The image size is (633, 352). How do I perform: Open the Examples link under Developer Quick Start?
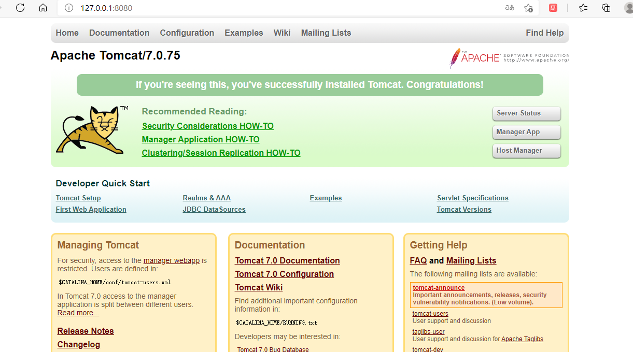point(326,198)
